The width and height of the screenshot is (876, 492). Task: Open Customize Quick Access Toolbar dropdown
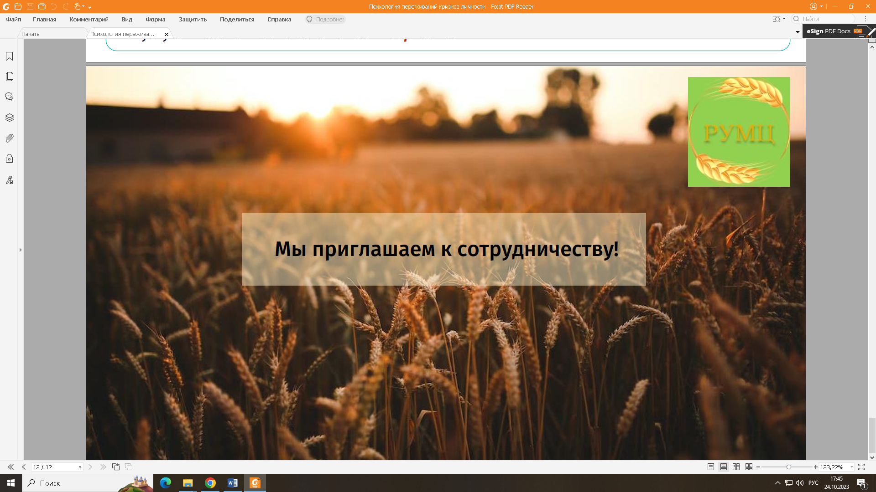coord(89,7)
